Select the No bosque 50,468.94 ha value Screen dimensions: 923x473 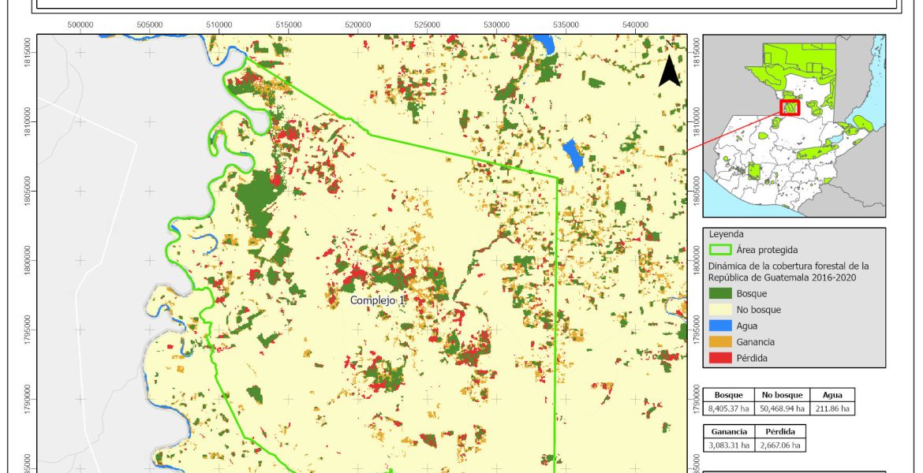pyautogui.click(x=782, y=408)
